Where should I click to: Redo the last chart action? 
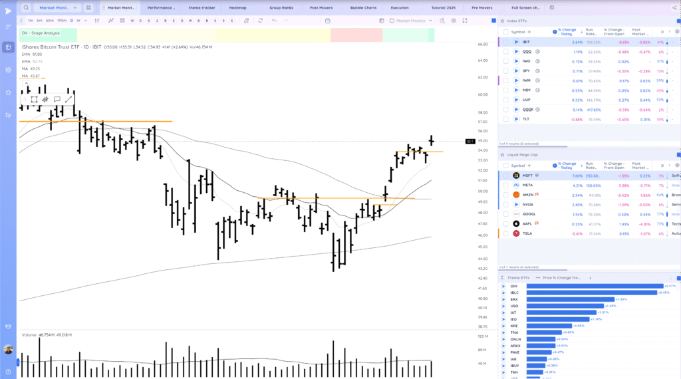(x=286, y=21)
